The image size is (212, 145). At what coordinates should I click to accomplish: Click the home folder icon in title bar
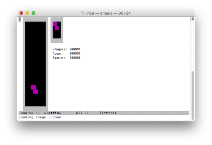coord(83,13)
